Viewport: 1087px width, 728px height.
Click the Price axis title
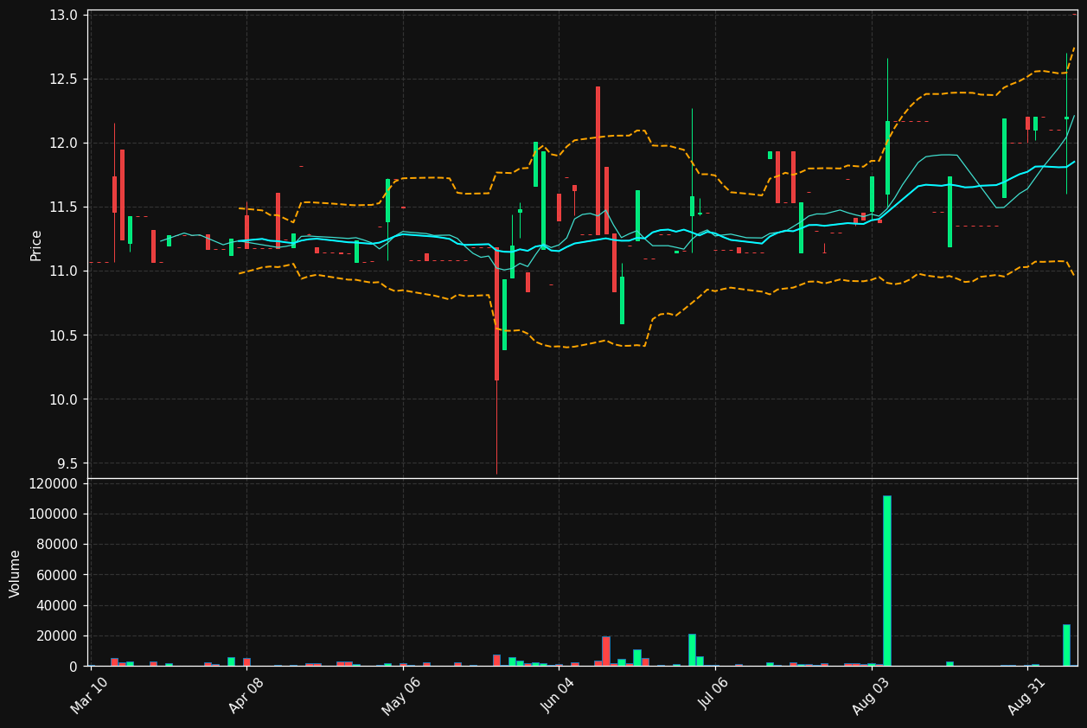(x=36, y=245)
